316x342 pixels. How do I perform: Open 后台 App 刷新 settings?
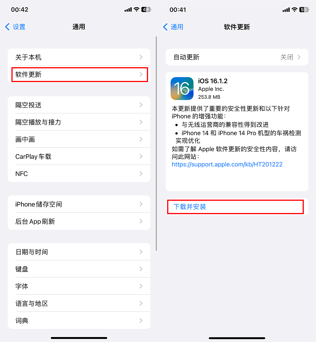point(79,221)
